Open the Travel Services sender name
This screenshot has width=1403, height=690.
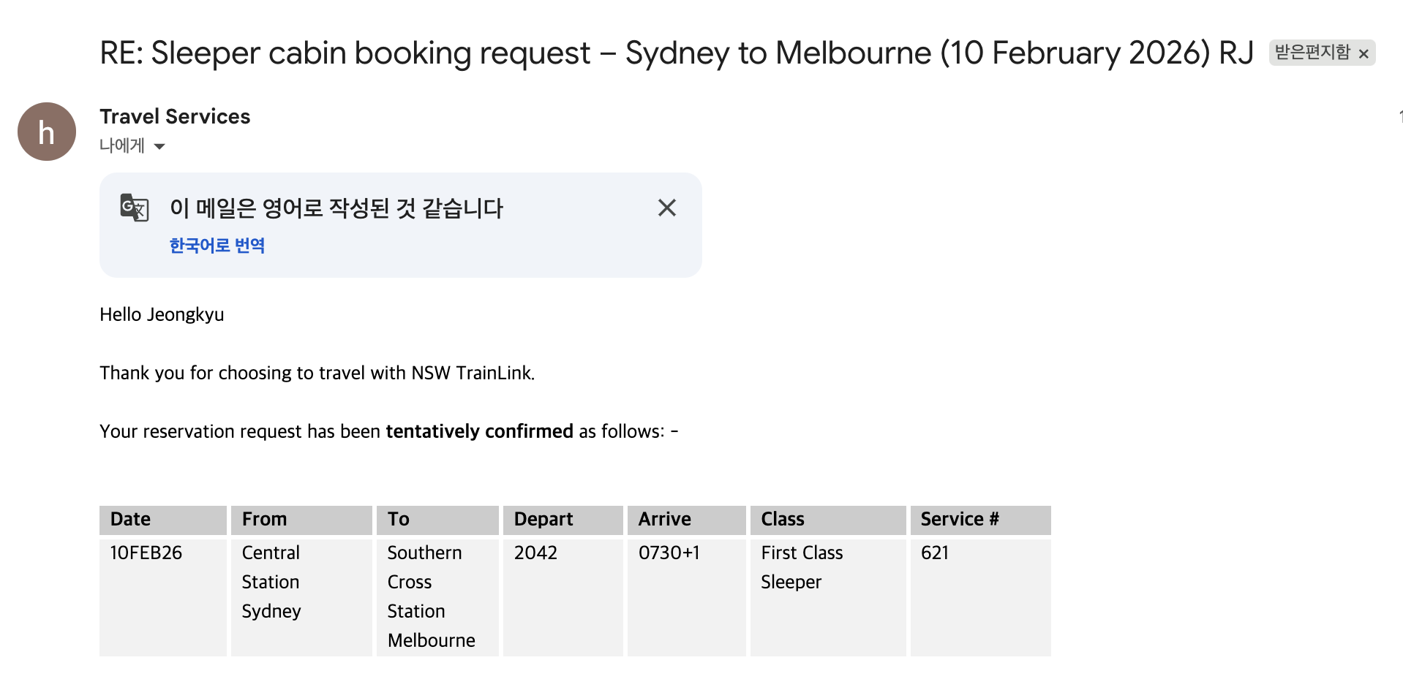pyautogui.click(x=175, y=117)
